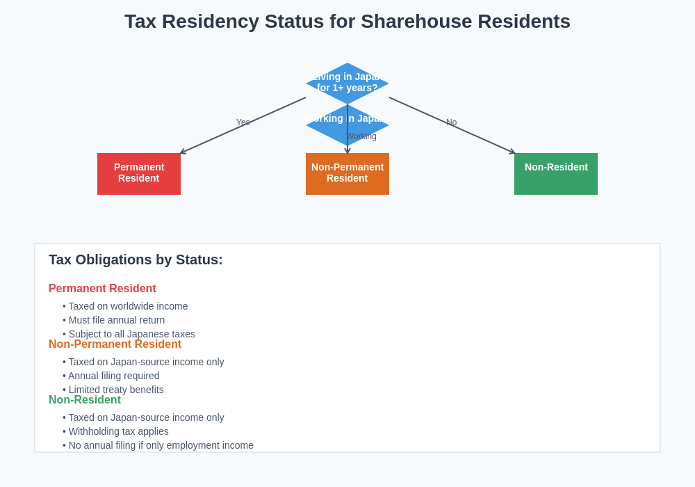Toggle the 'Working' branch label
This screenshot has width=695, height=487.
point(362,136)
